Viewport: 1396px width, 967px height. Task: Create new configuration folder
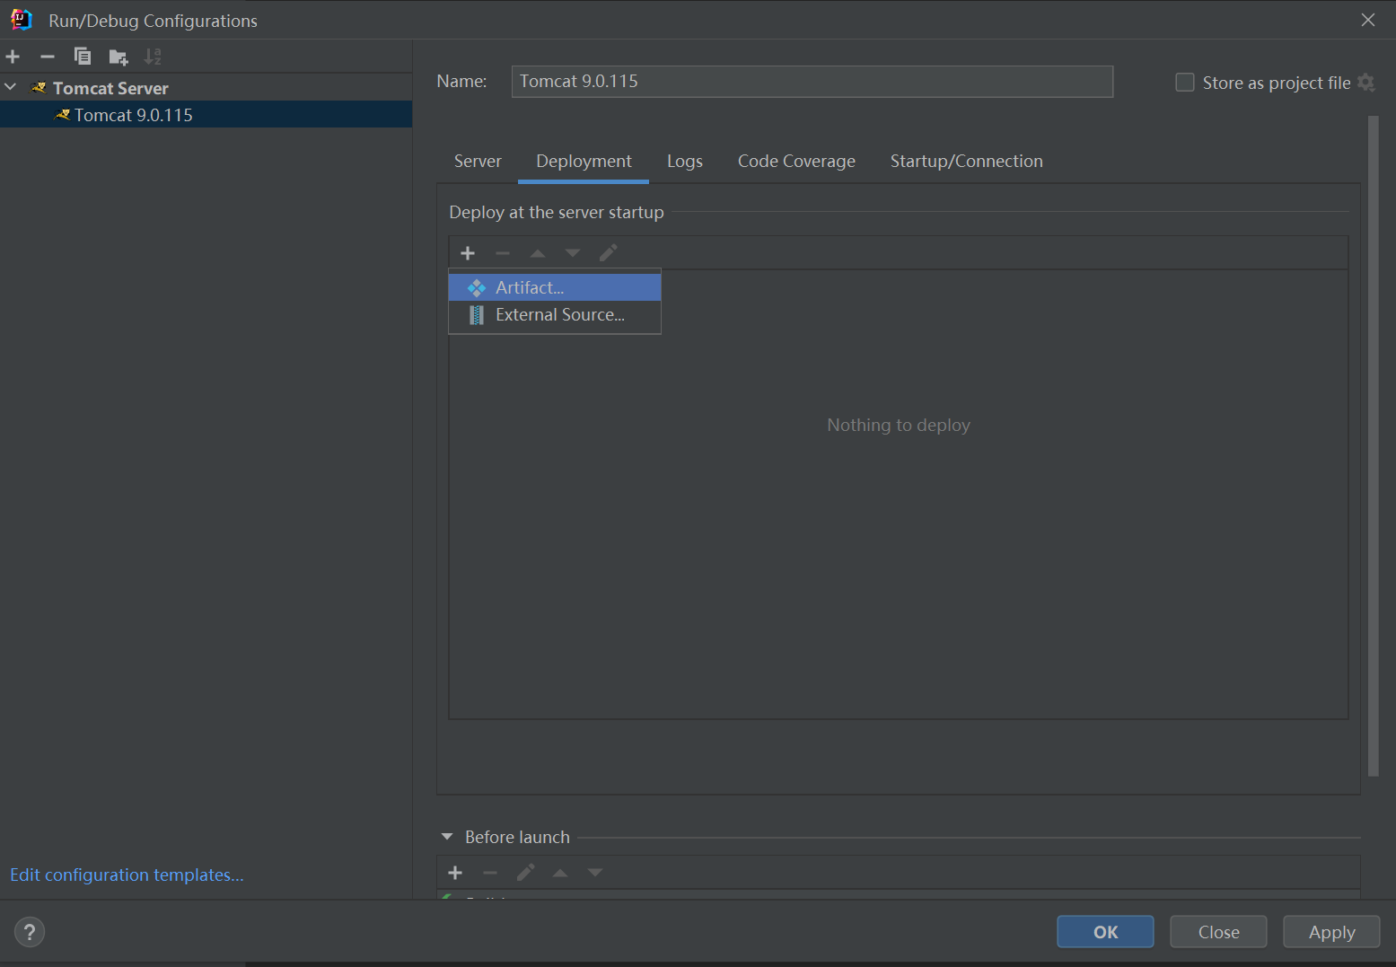119,57
